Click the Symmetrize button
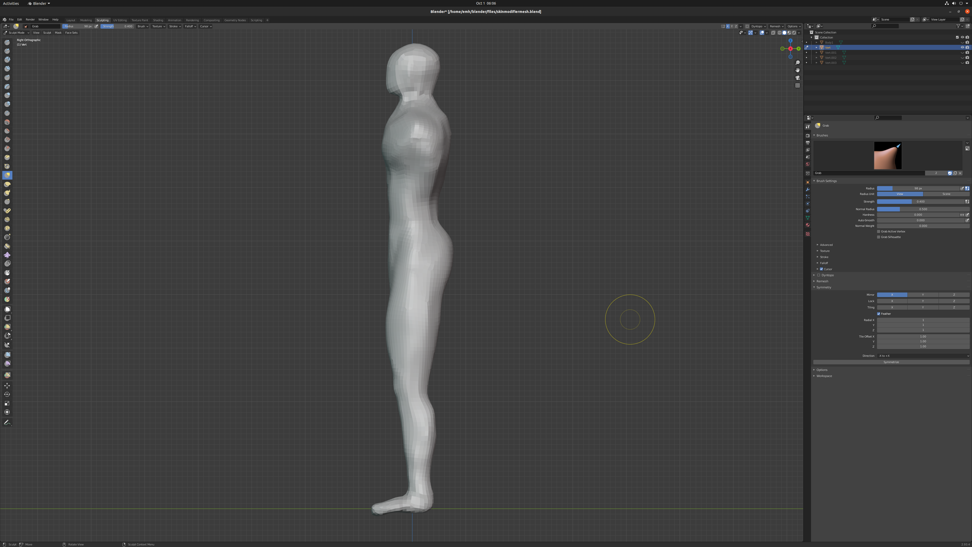Image resolution: width=972 pixels, height=547 pixels. [x=891, y=362]
